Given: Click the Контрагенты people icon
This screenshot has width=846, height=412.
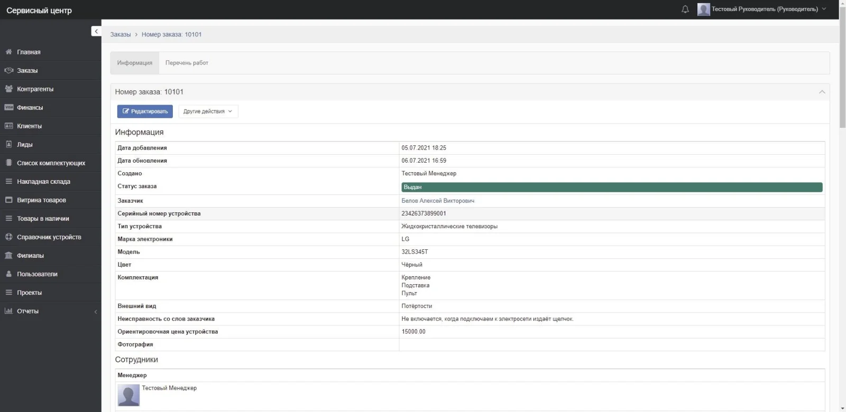Looking at the screenshot, I should point(8,89).
